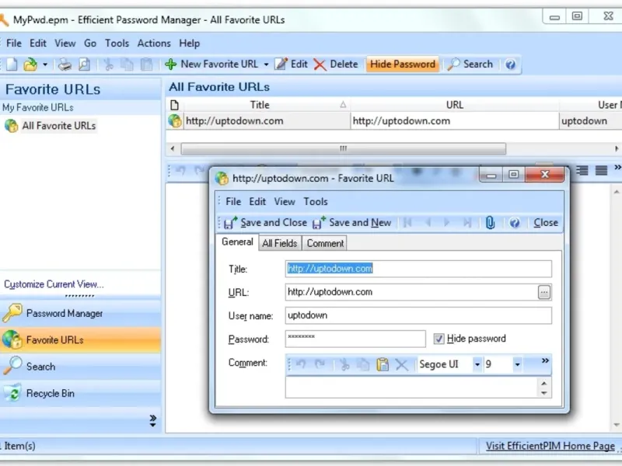This screenshot has height=466, width=622.
Task: Select All Favorite URLs tree item
Action: [x=59, y=126]
